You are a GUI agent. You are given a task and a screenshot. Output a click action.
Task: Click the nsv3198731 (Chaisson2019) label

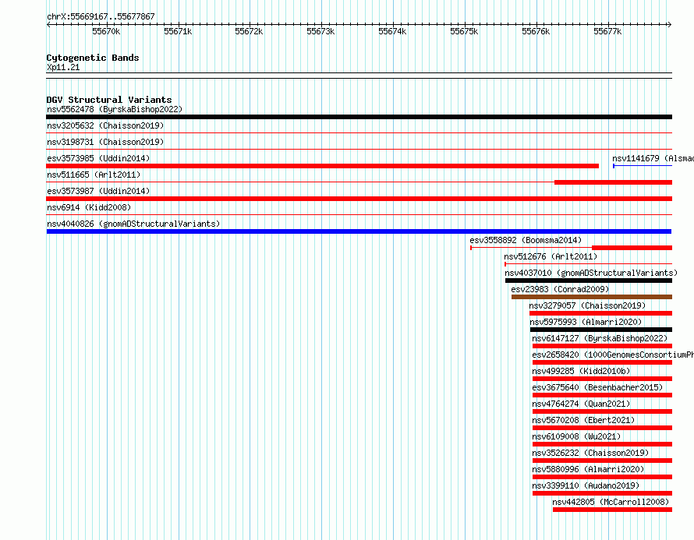[105, 142]
